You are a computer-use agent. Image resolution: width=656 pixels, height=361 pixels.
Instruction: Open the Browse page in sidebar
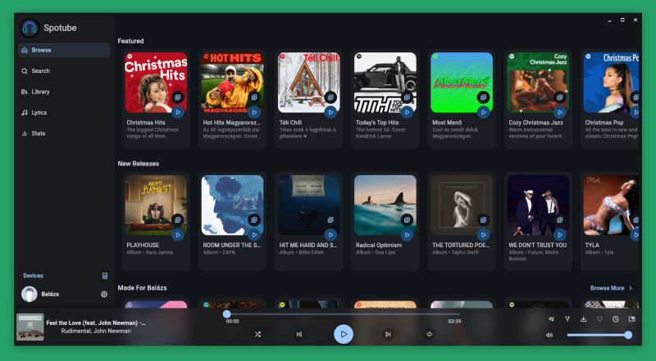(x=64, y=50)
